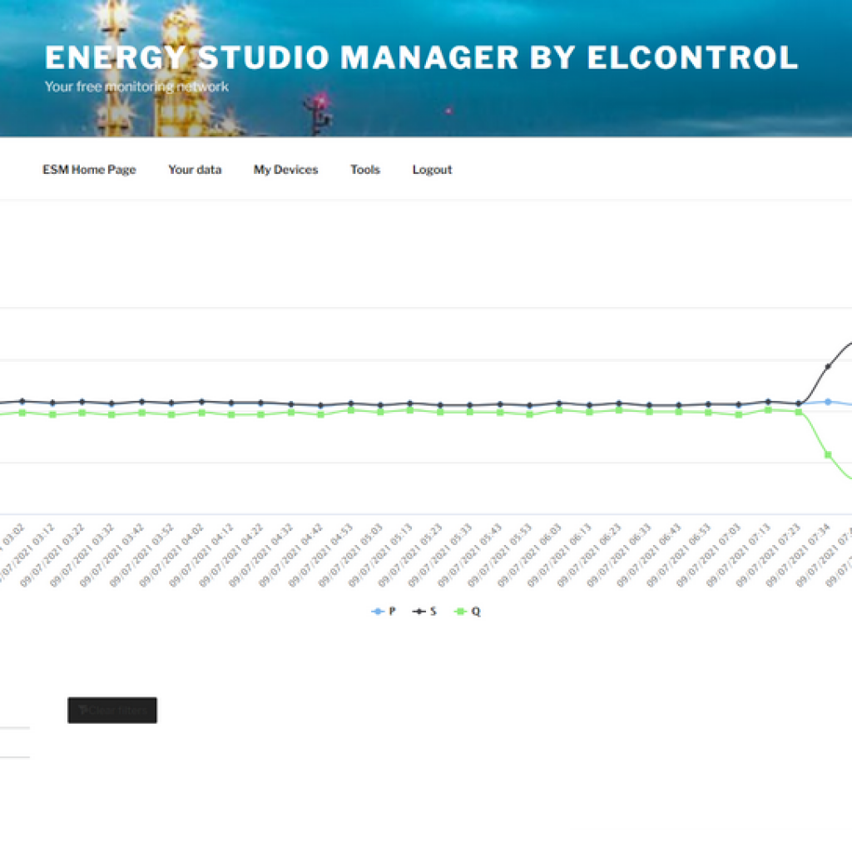Click the black S data point at 07:34
The image size is (852, 852).
(828, 366)
